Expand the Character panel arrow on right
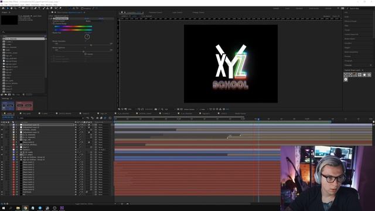This screenshot has height=211, width=375. tap(371, 65)
